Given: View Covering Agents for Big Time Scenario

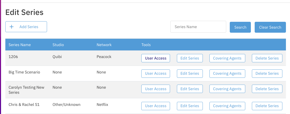Looking at the screenshot, I should [x=227, y=73].
